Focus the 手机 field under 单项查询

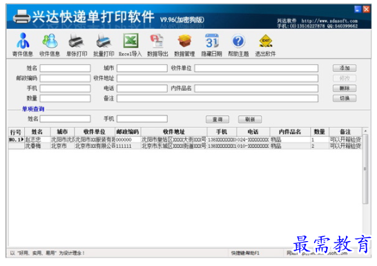142,119
